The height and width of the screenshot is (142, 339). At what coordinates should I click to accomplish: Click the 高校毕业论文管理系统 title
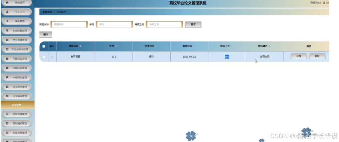pyautogui.click(x=188, y=3)
